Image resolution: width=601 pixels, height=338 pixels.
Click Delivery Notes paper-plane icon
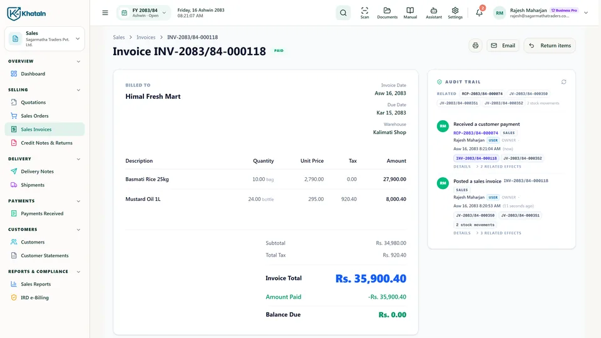pos(14,172)
